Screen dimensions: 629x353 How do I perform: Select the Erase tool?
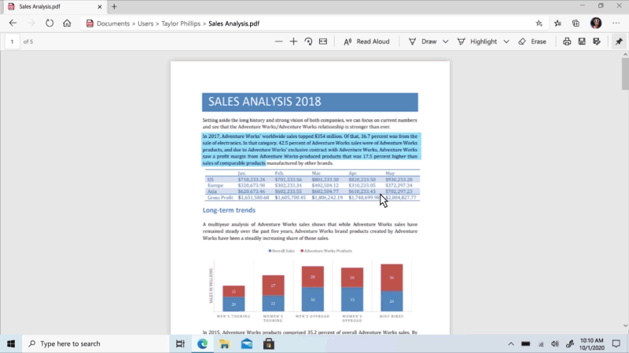pos(532,42)
